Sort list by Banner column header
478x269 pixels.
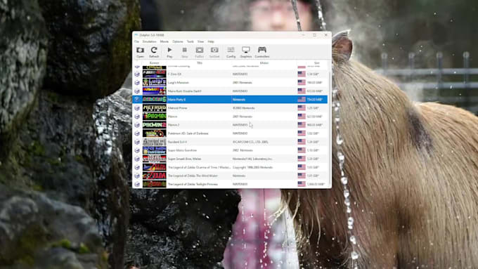coord(154,63)
